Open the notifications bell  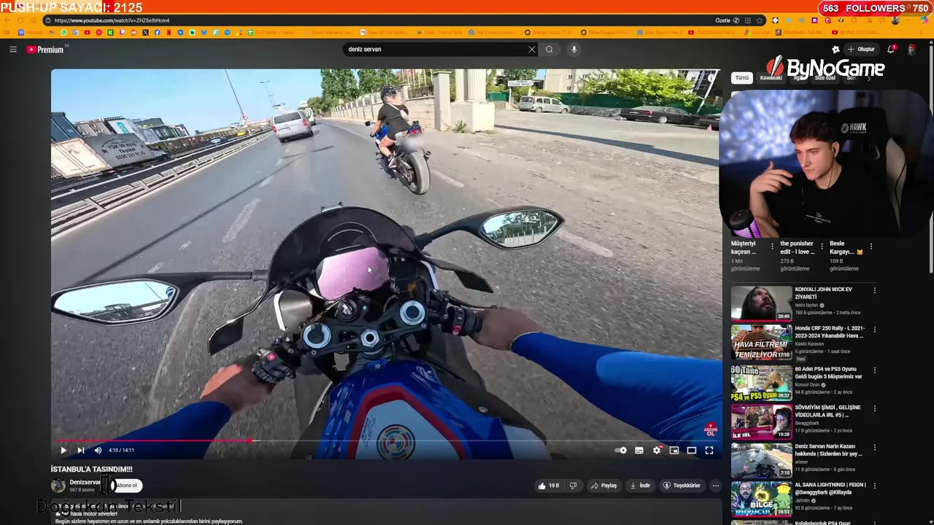click(891, 50)
